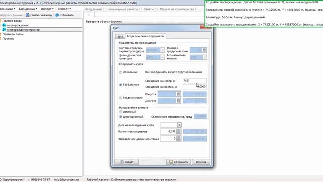Switch to the Геодезические координаты tab
Screen dimensions: 323x182
coord(145,36)
